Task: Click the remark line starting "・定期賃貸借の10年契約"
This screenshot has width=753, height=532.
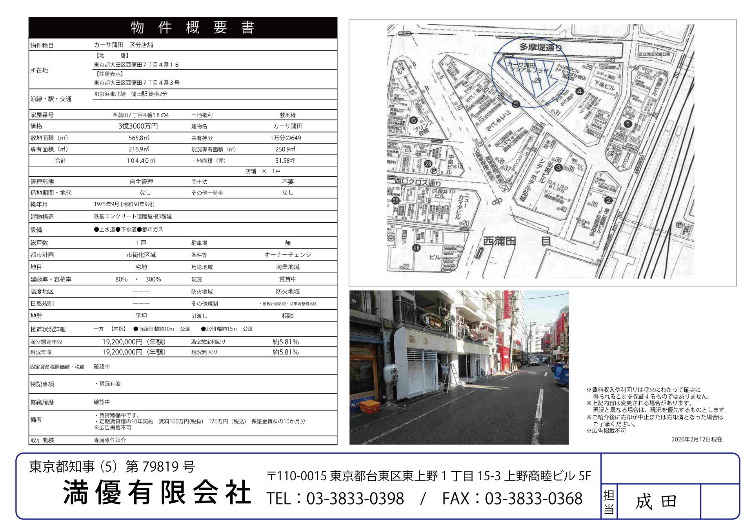Action: click(200, 421)
